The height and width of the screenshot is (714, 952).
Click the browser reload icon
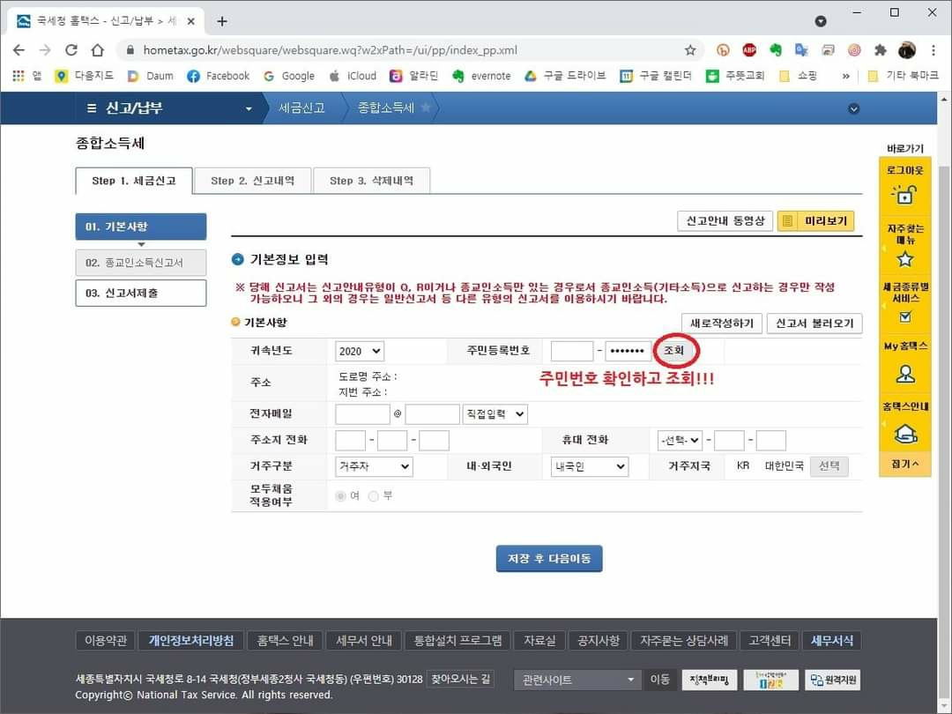click(x=71, y=50)
